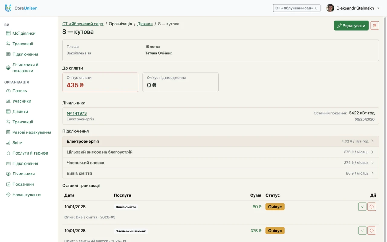387x242 pixels.
Task: Click the Вивіз сміття service tag in transactions
Action: pos(126,207)
